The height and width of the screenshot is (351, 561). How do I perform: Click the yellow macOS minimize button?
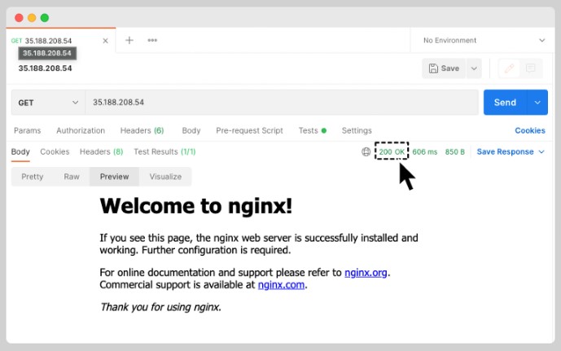[x=32, y=18]
